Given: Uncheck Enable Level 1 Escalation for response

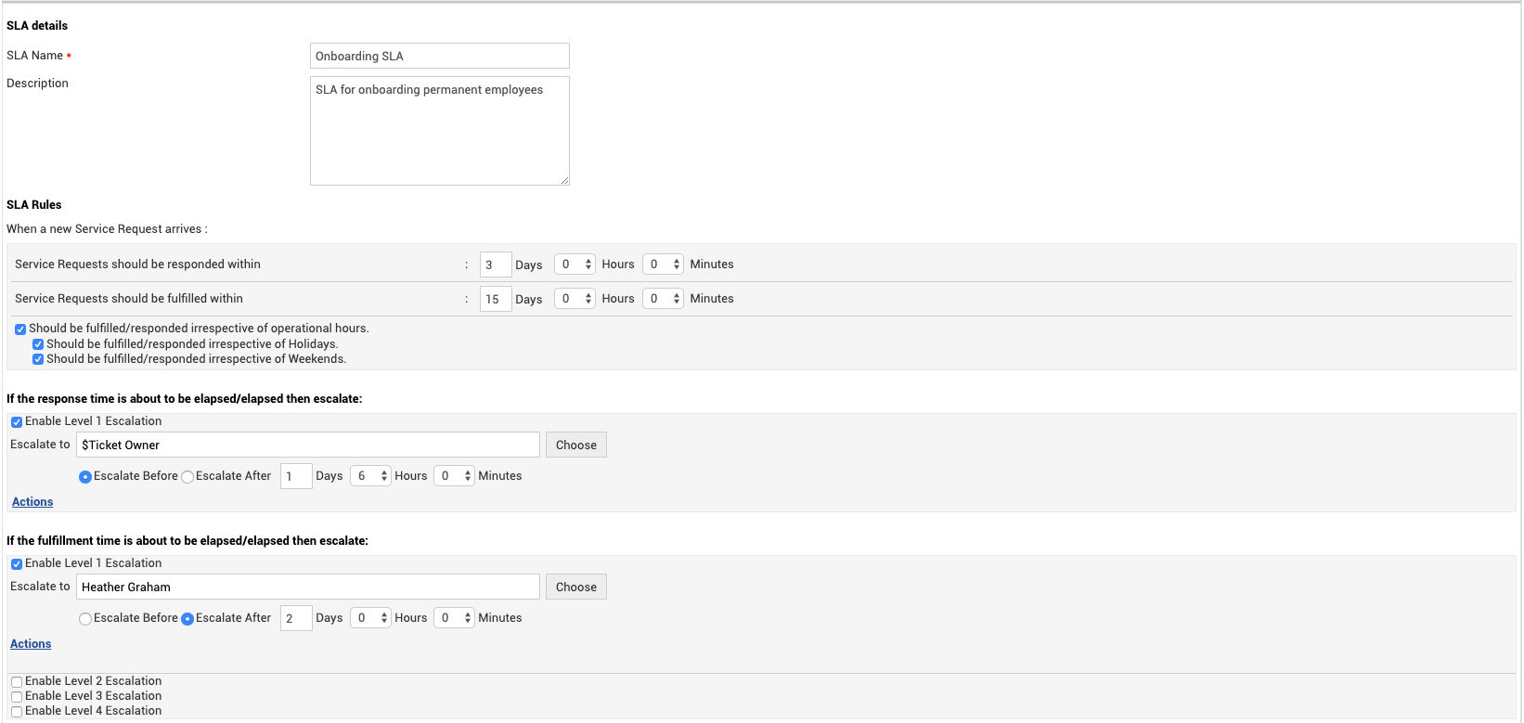Looking at the screenshot, I should coord(16,421).
